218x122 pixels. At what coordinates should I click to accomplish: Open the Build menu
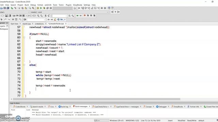(x=27, y=5)
